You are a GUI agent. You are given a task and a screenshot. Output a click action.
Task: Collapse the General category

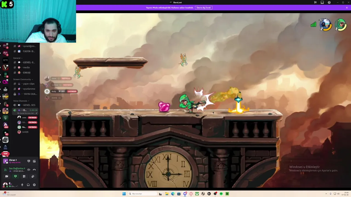point(18,58)
